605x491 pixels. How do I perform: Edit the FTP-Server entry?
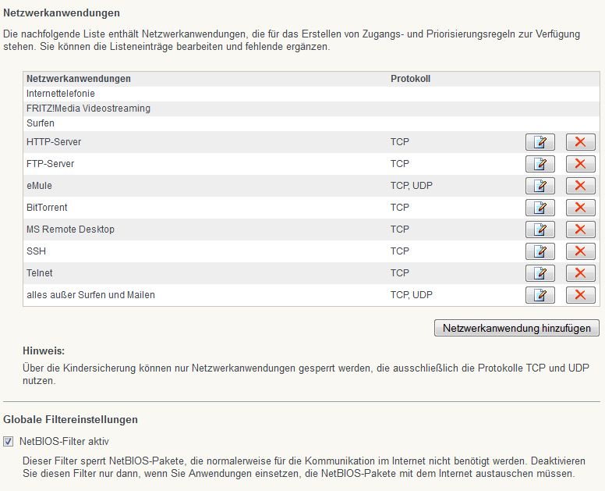pos(540,164)
